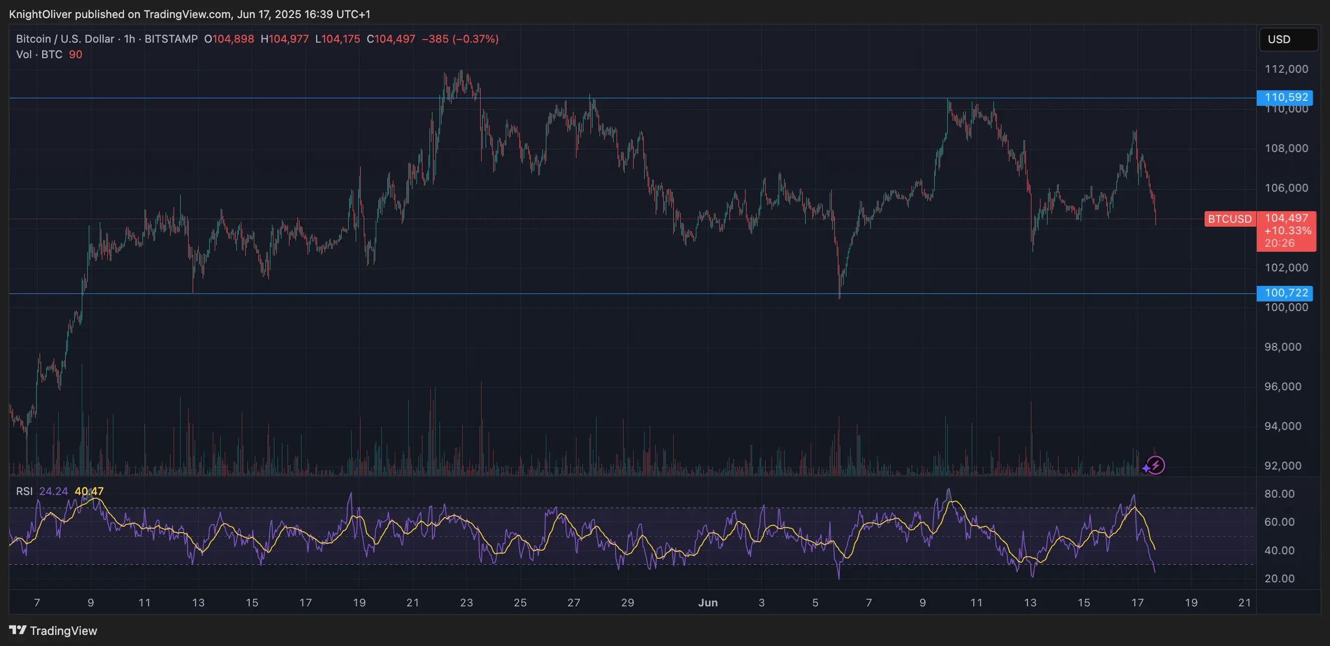This screenshot has width=1330, height=646.
Task: Click the Vol · BTC indicator legend
Action: [39, 55]
